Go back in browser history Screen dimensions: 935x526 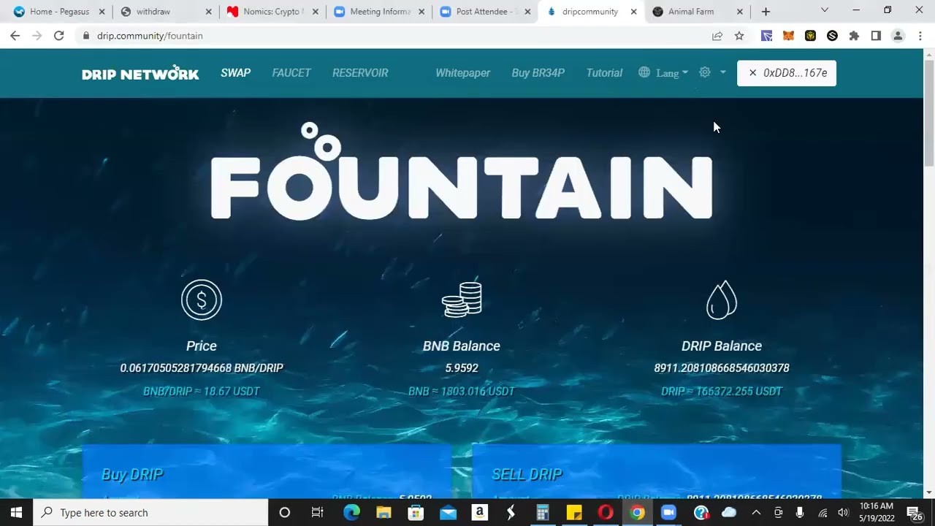pos(15,36)
